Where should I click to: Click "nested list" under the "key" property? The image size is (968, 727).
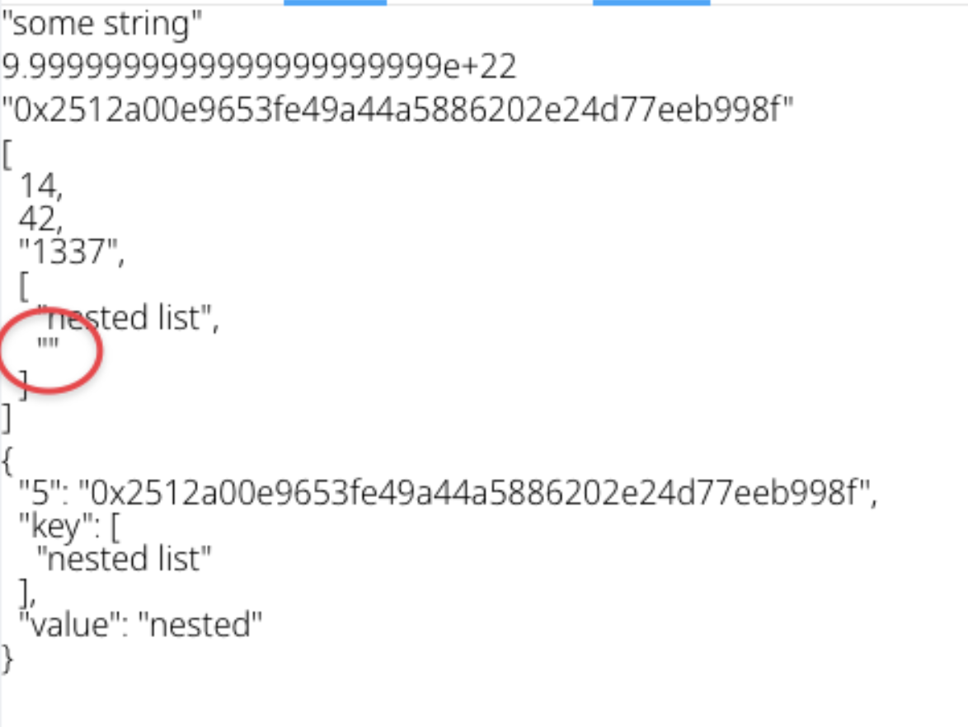point(125,559)
